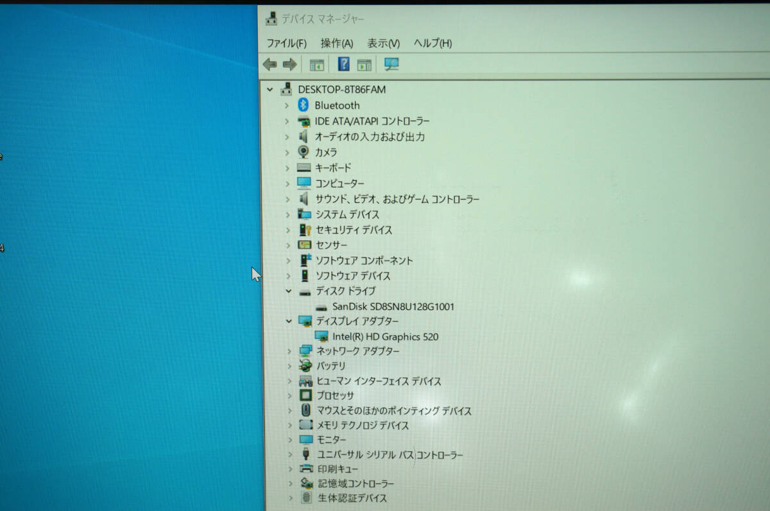Click the システム デバイス folder icon
This screenshot has height=511, width=770.
point(305,214)
